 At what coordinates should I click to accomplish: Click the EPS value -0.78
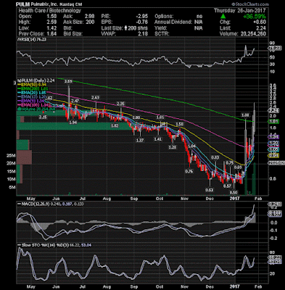141,22
